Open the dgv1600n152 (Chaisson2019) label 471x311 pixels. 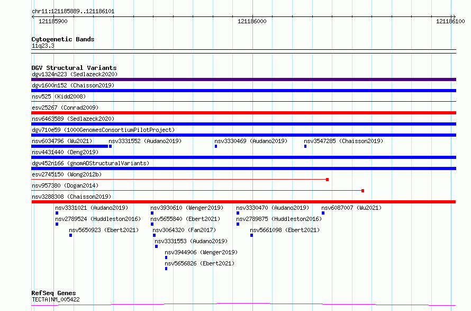73,85
